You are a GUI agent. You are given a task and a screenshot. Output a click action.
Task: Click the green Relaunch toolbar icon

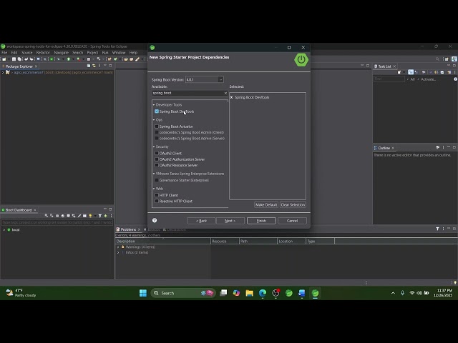pyautogui.click(x=52, y=59)
